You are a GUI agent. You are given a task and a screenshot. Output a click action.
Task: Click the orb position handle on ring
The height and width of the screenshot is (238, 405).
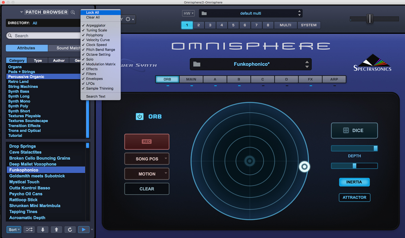(x=304, y=167)
